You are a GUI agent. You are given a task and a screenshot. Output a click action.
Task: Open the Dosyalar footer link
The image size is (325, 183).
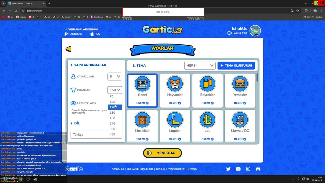click(118, 169)
